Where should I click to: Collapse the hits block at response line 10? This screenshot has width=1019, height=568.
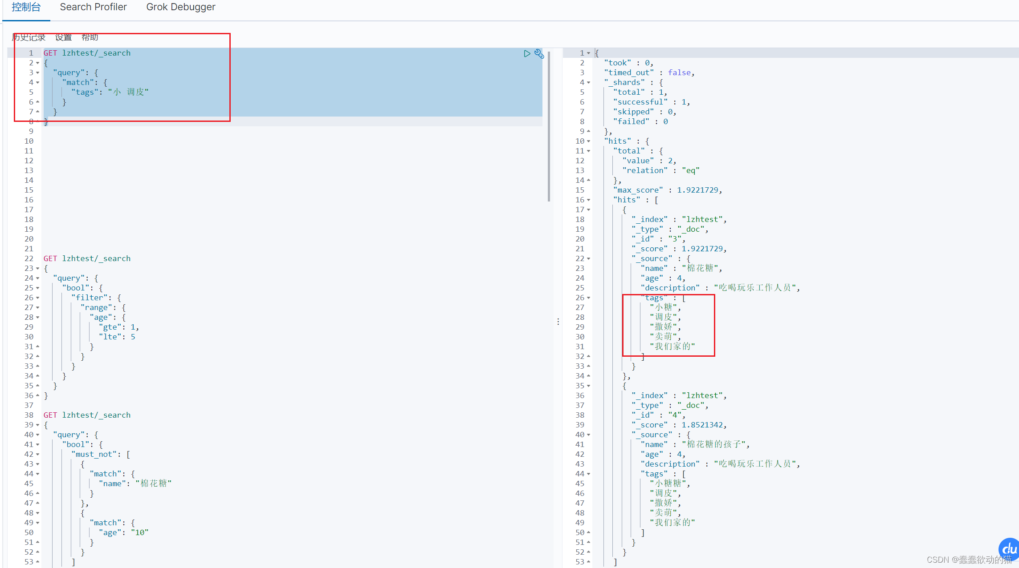(589, 141)
